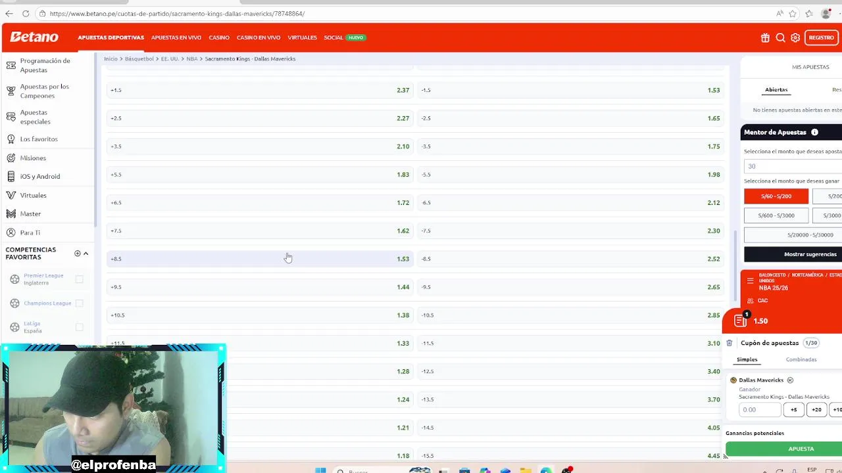Click the Programación de Apuestas icon
This screenshot has width=842, height=473.
point(11,65)
